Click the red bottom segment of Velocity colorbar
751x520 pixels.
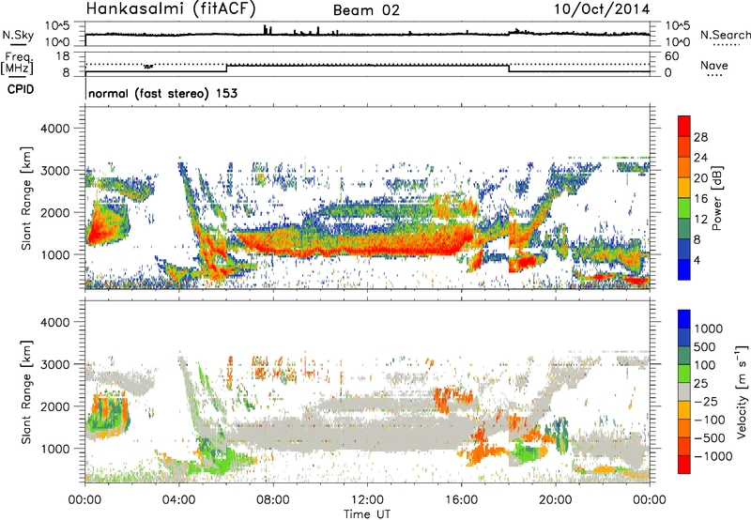[684, 465]
